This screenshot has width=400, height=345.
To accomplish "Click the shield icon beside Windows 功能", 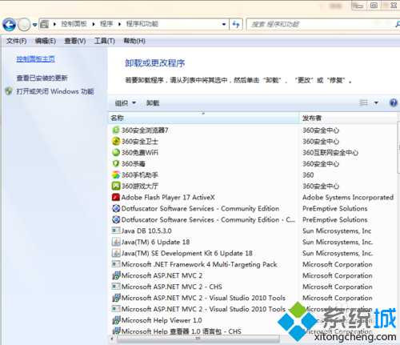I will click(9, 91).
